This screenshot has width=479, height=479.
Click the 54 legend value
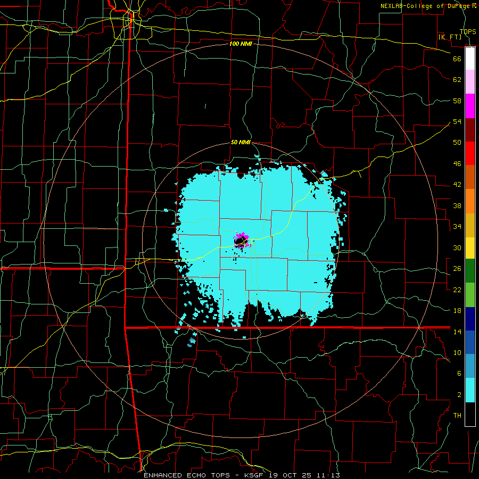coord(457,121)
